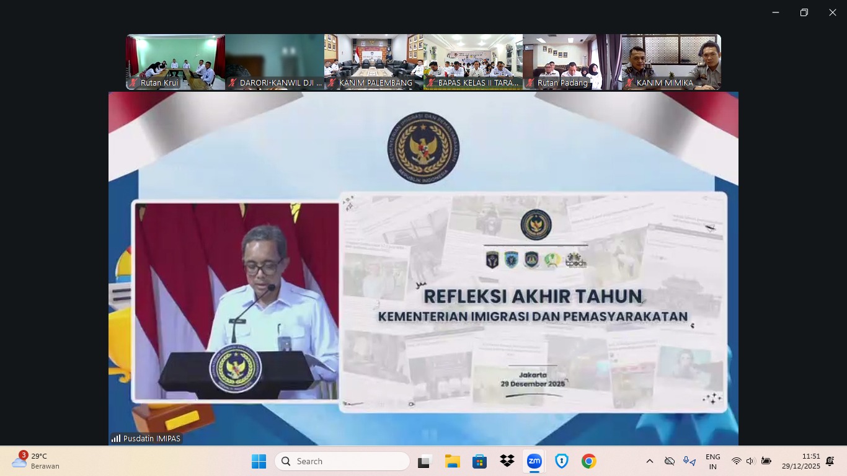Click the KANIM MIMIKA participant video
This screenshot has height=476, width=847.
(671, 62)
